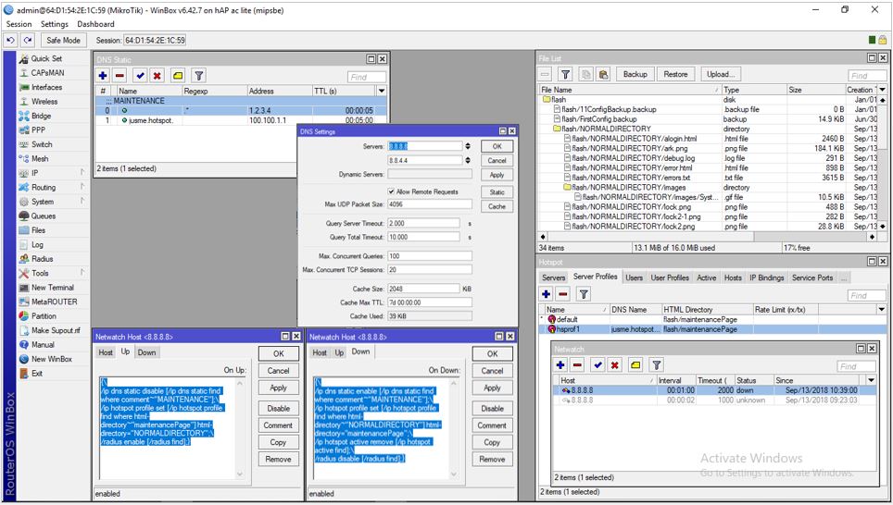Click Cache button in DNS Settings

click(497, 206)
